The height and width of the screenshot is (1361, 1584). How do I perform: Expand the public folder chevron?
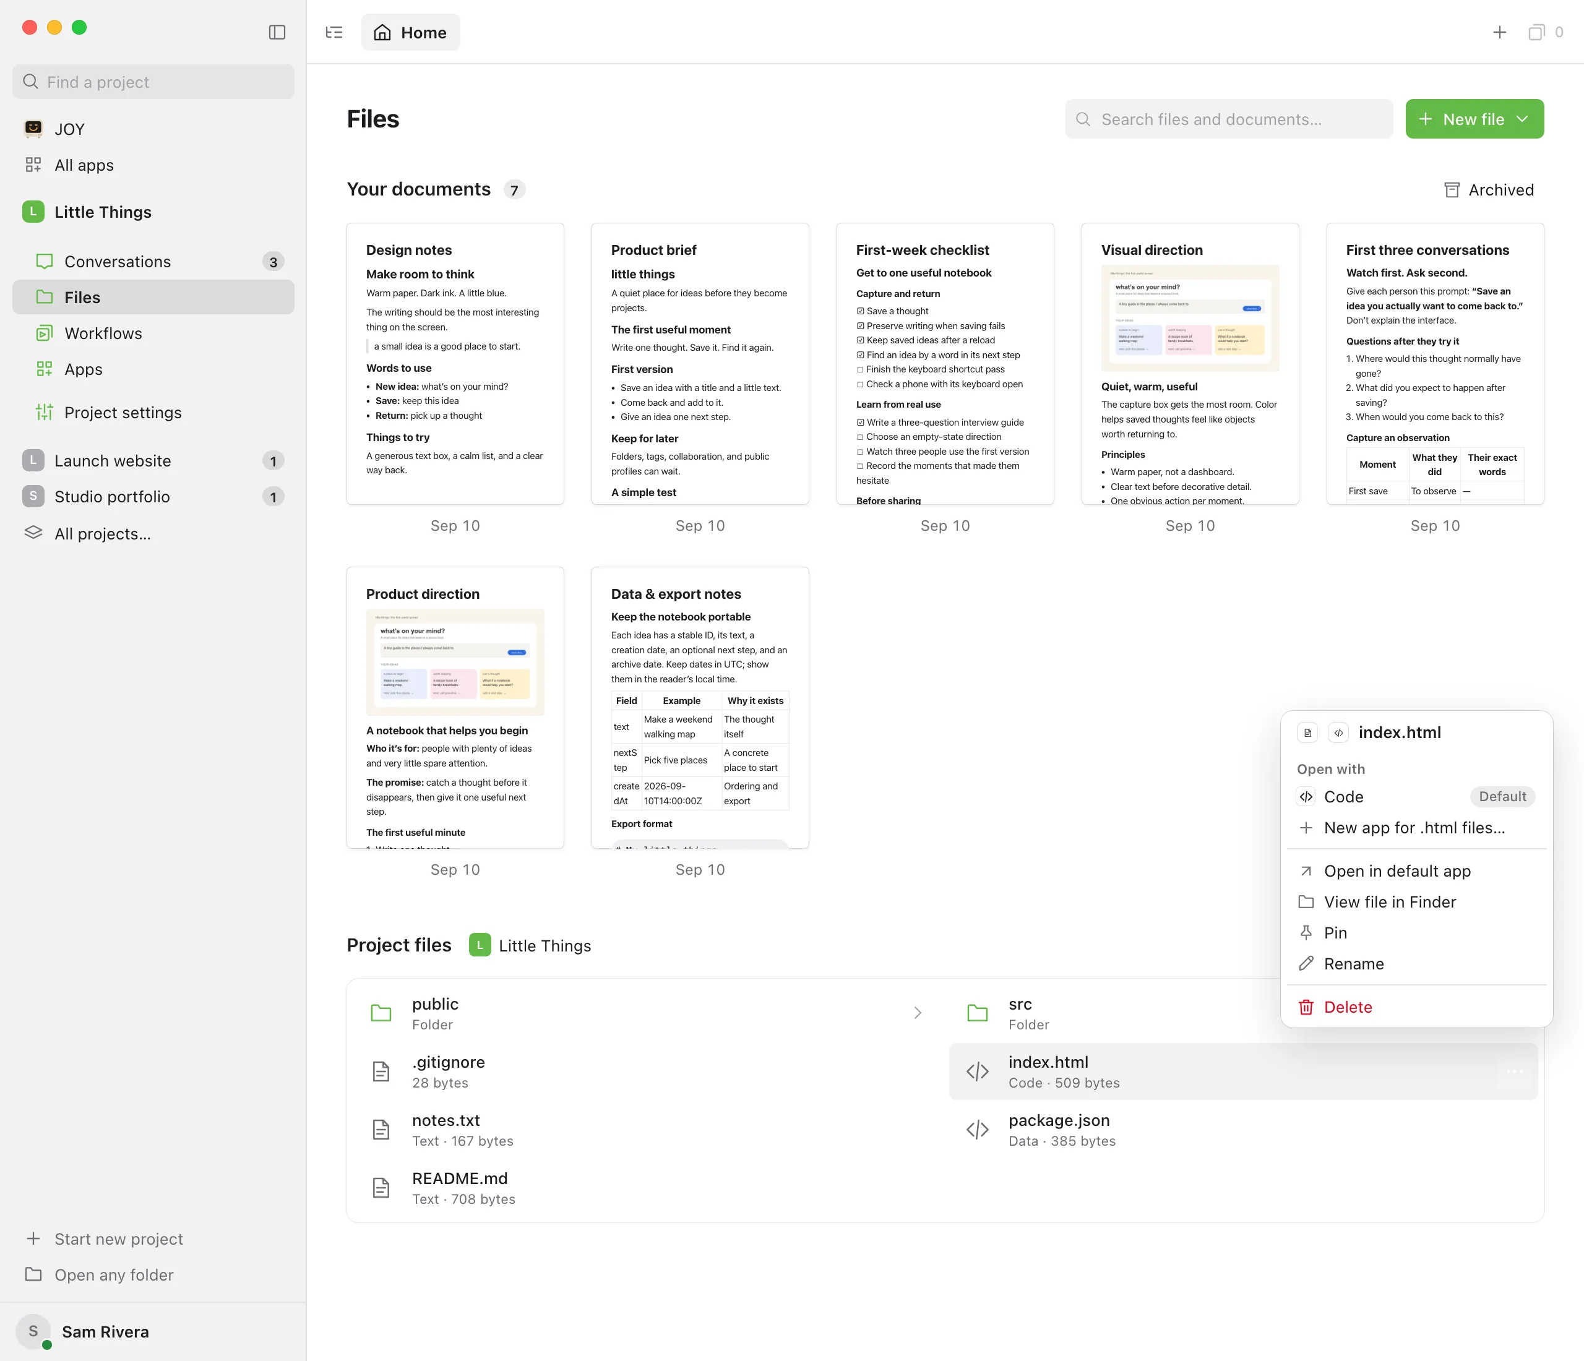pos(918,1013)
